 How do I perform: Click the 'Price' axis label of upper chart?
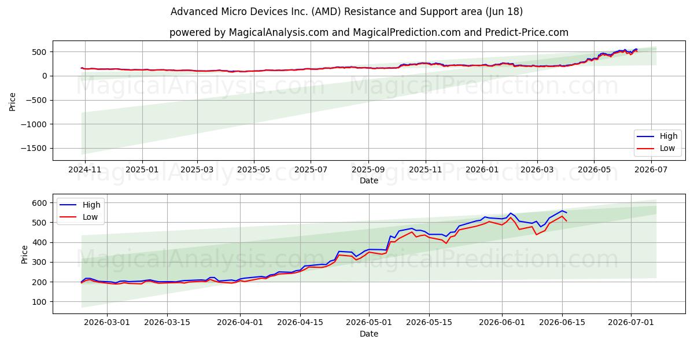pos(13,101)
